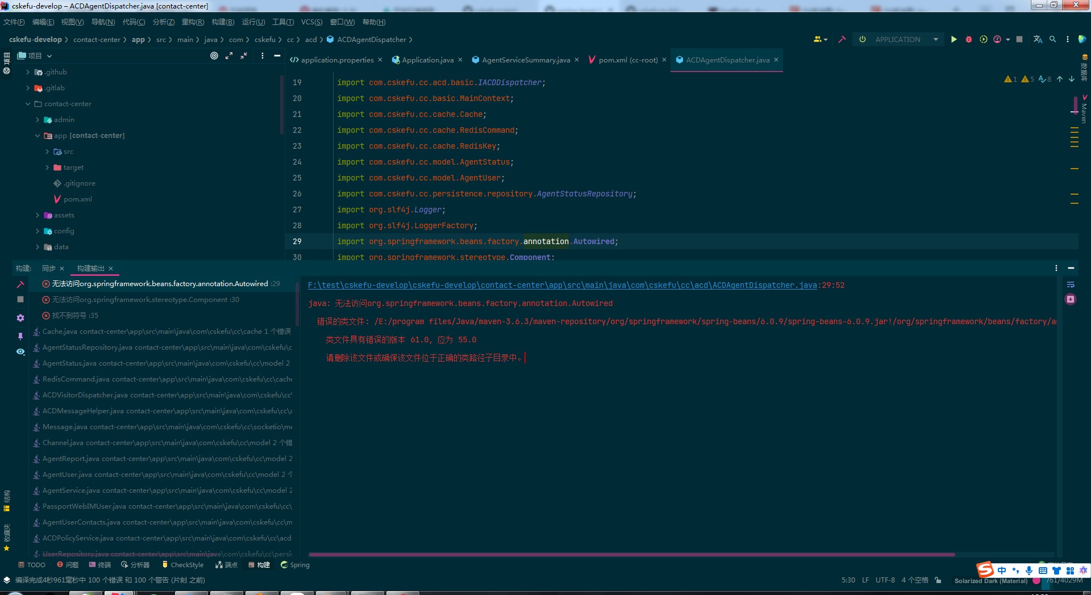Hide the Project tool window

coord(277,56)
